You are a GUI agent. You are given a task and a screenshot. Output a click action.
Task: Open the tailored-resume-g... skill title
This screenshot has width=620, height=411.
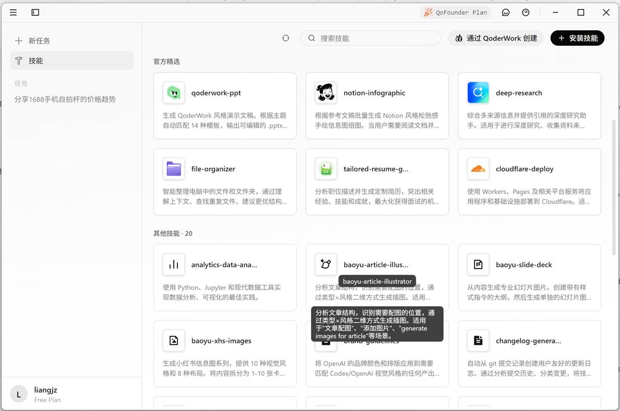pos(375,169)
